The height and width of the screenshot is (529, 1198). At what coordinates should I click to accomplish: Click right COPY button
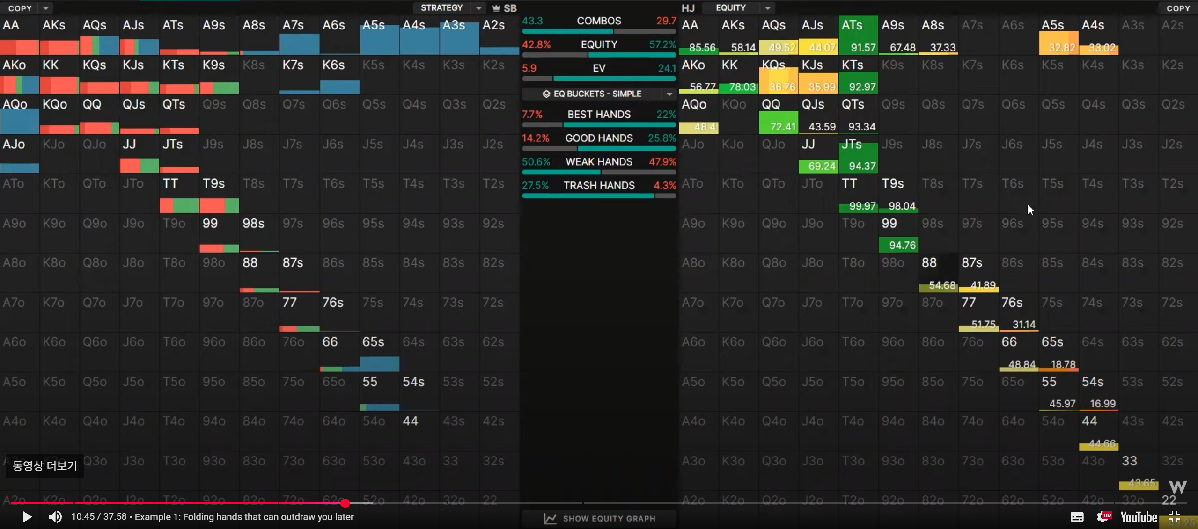pos(1178,8)
